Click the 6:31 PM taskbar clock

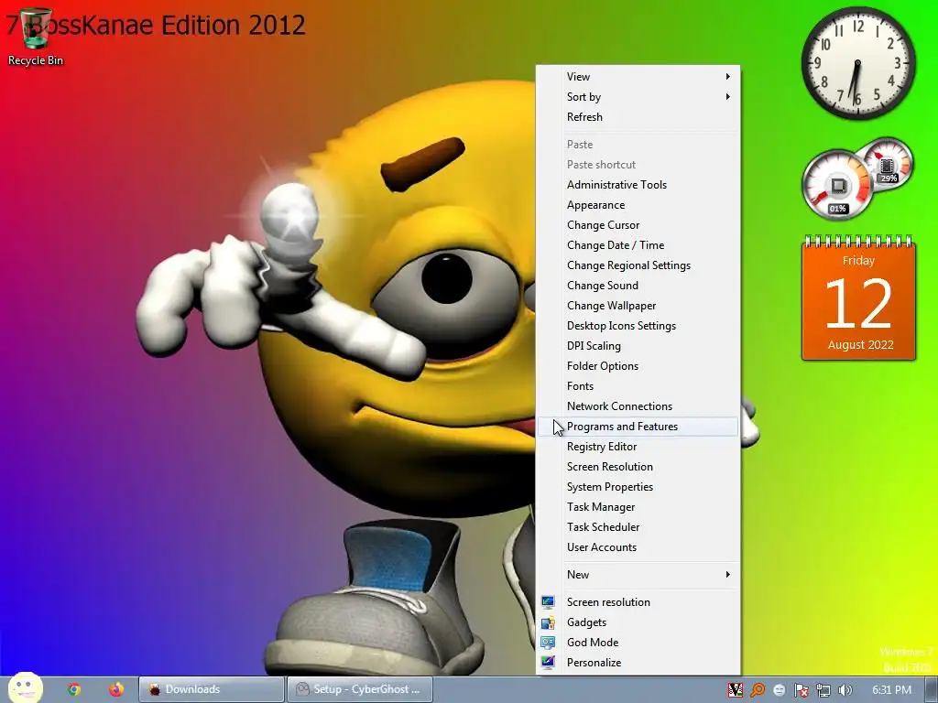tap(891, 689)
